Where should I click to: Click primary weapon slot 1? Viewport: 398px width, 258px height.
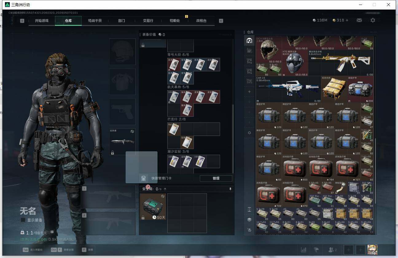point(108,197)
